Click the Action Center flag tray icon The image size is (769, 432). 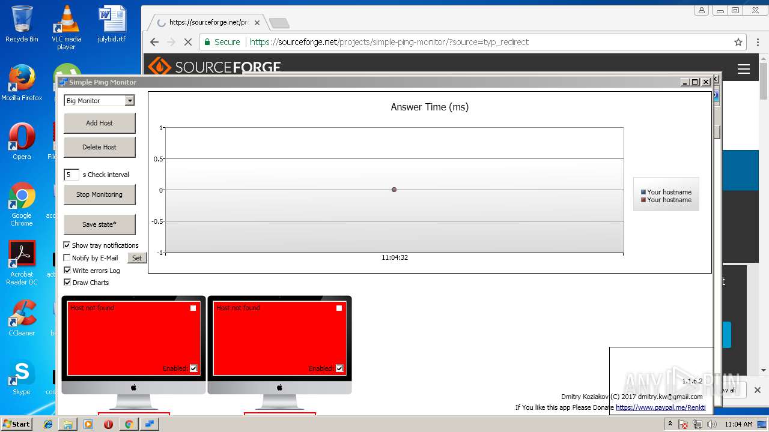click(684, 424)
